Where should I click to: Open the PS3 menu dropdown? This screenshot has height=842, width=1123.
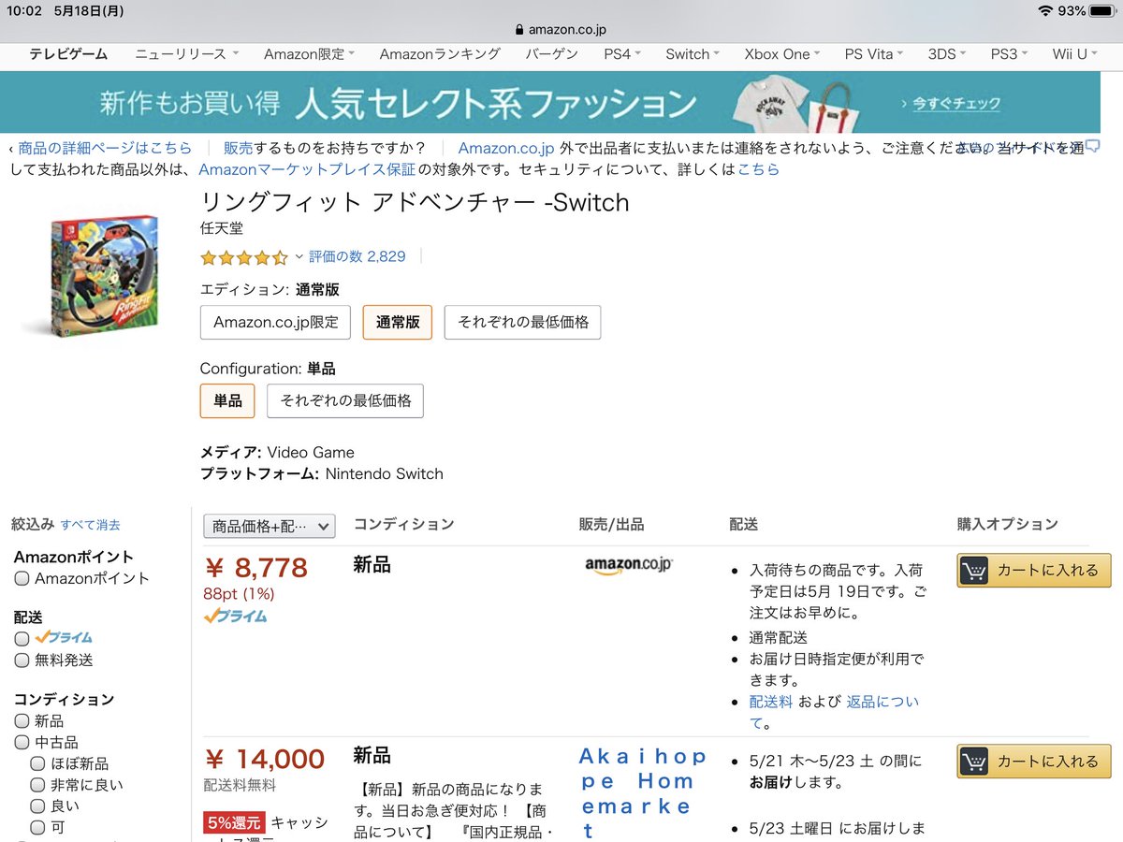pos(1009,54)
